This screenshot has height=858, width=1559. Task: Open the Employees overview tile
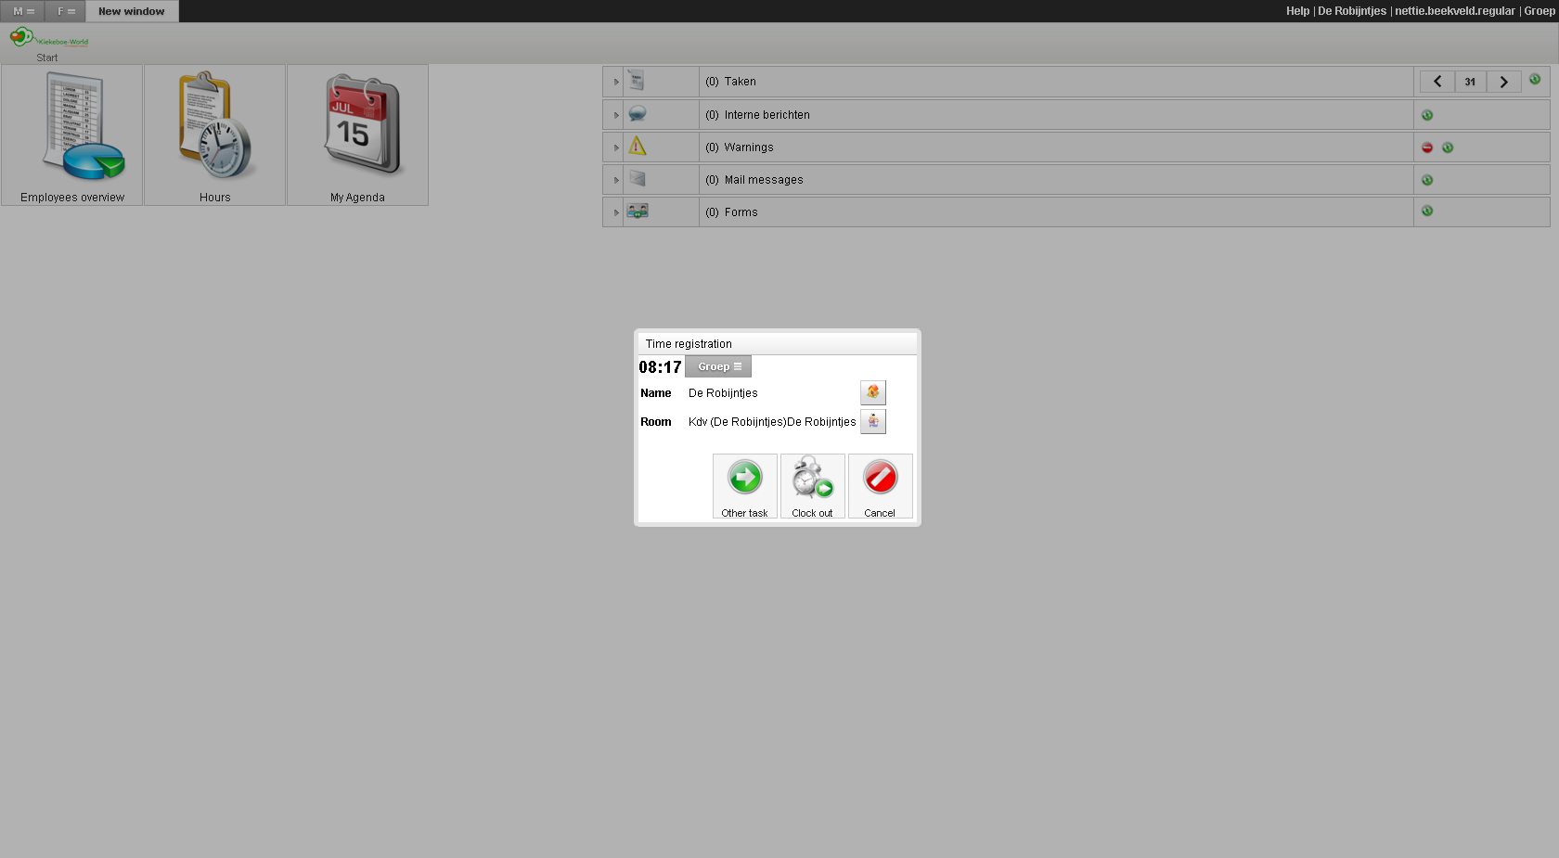[x=72, y=134]
